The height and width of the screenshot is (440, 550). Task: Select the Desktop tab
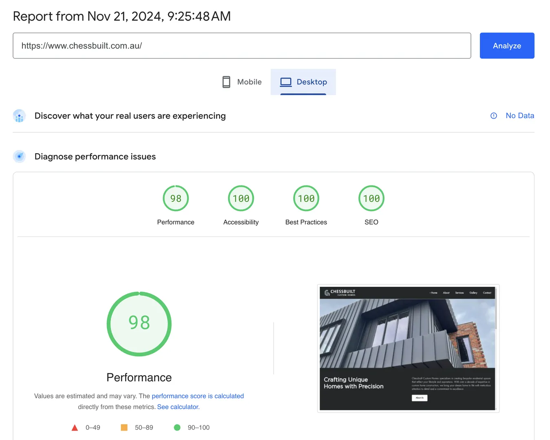point(303,82)
